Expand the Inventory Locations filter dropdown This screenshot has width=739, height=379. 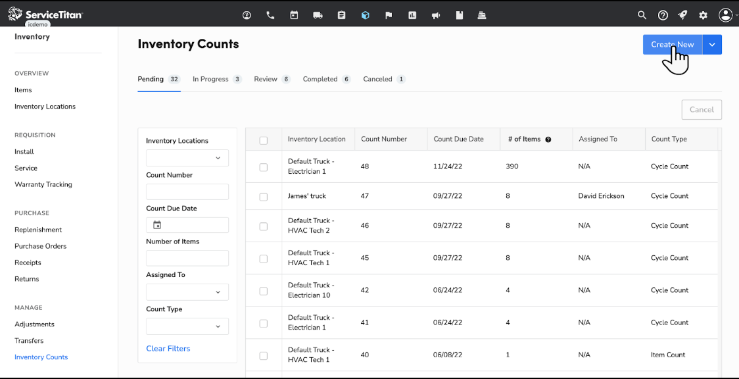(187, 158)
